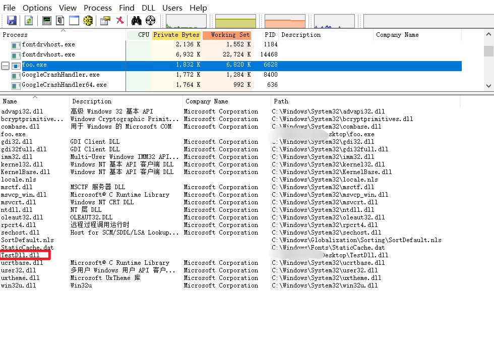Click the yellow gear DLL view icon
The image size is (494, 341).
tap(88, 21)
